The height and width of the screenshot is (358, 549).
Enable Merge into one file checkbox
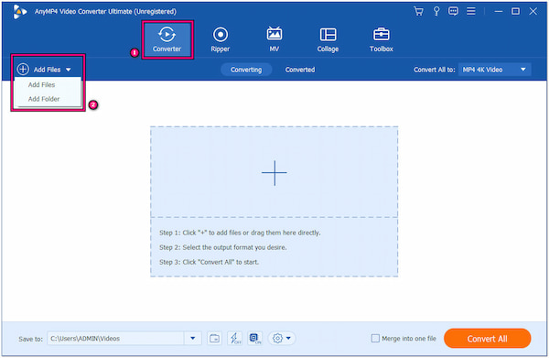375,339
